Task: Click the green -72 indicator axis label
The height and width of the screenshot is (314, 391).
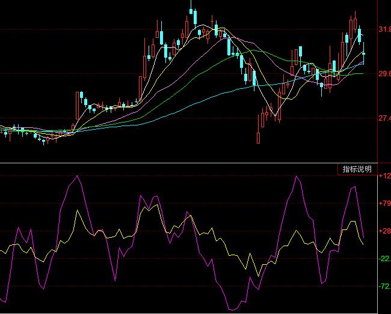Action: 384,286
